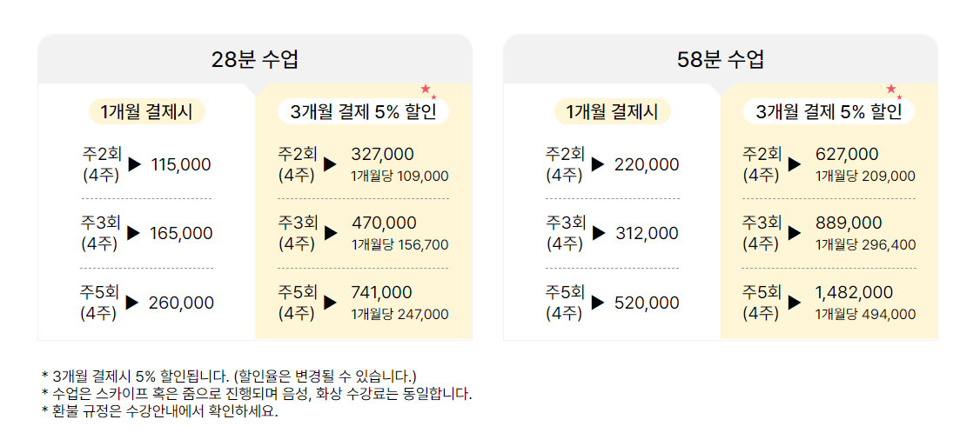
Task: Select 3개월 결제 5% 할인 label under 58분 수업
Action: coord(829,112)
